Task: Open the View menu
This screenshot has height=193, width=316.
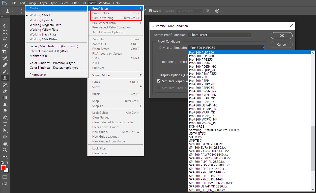Action: pyautogui.click(x=92, y=3)
